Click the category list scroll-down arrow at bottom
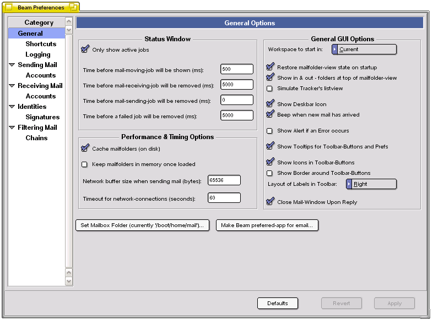The width and height of the screenshot is (433, 320). point(69,281)
